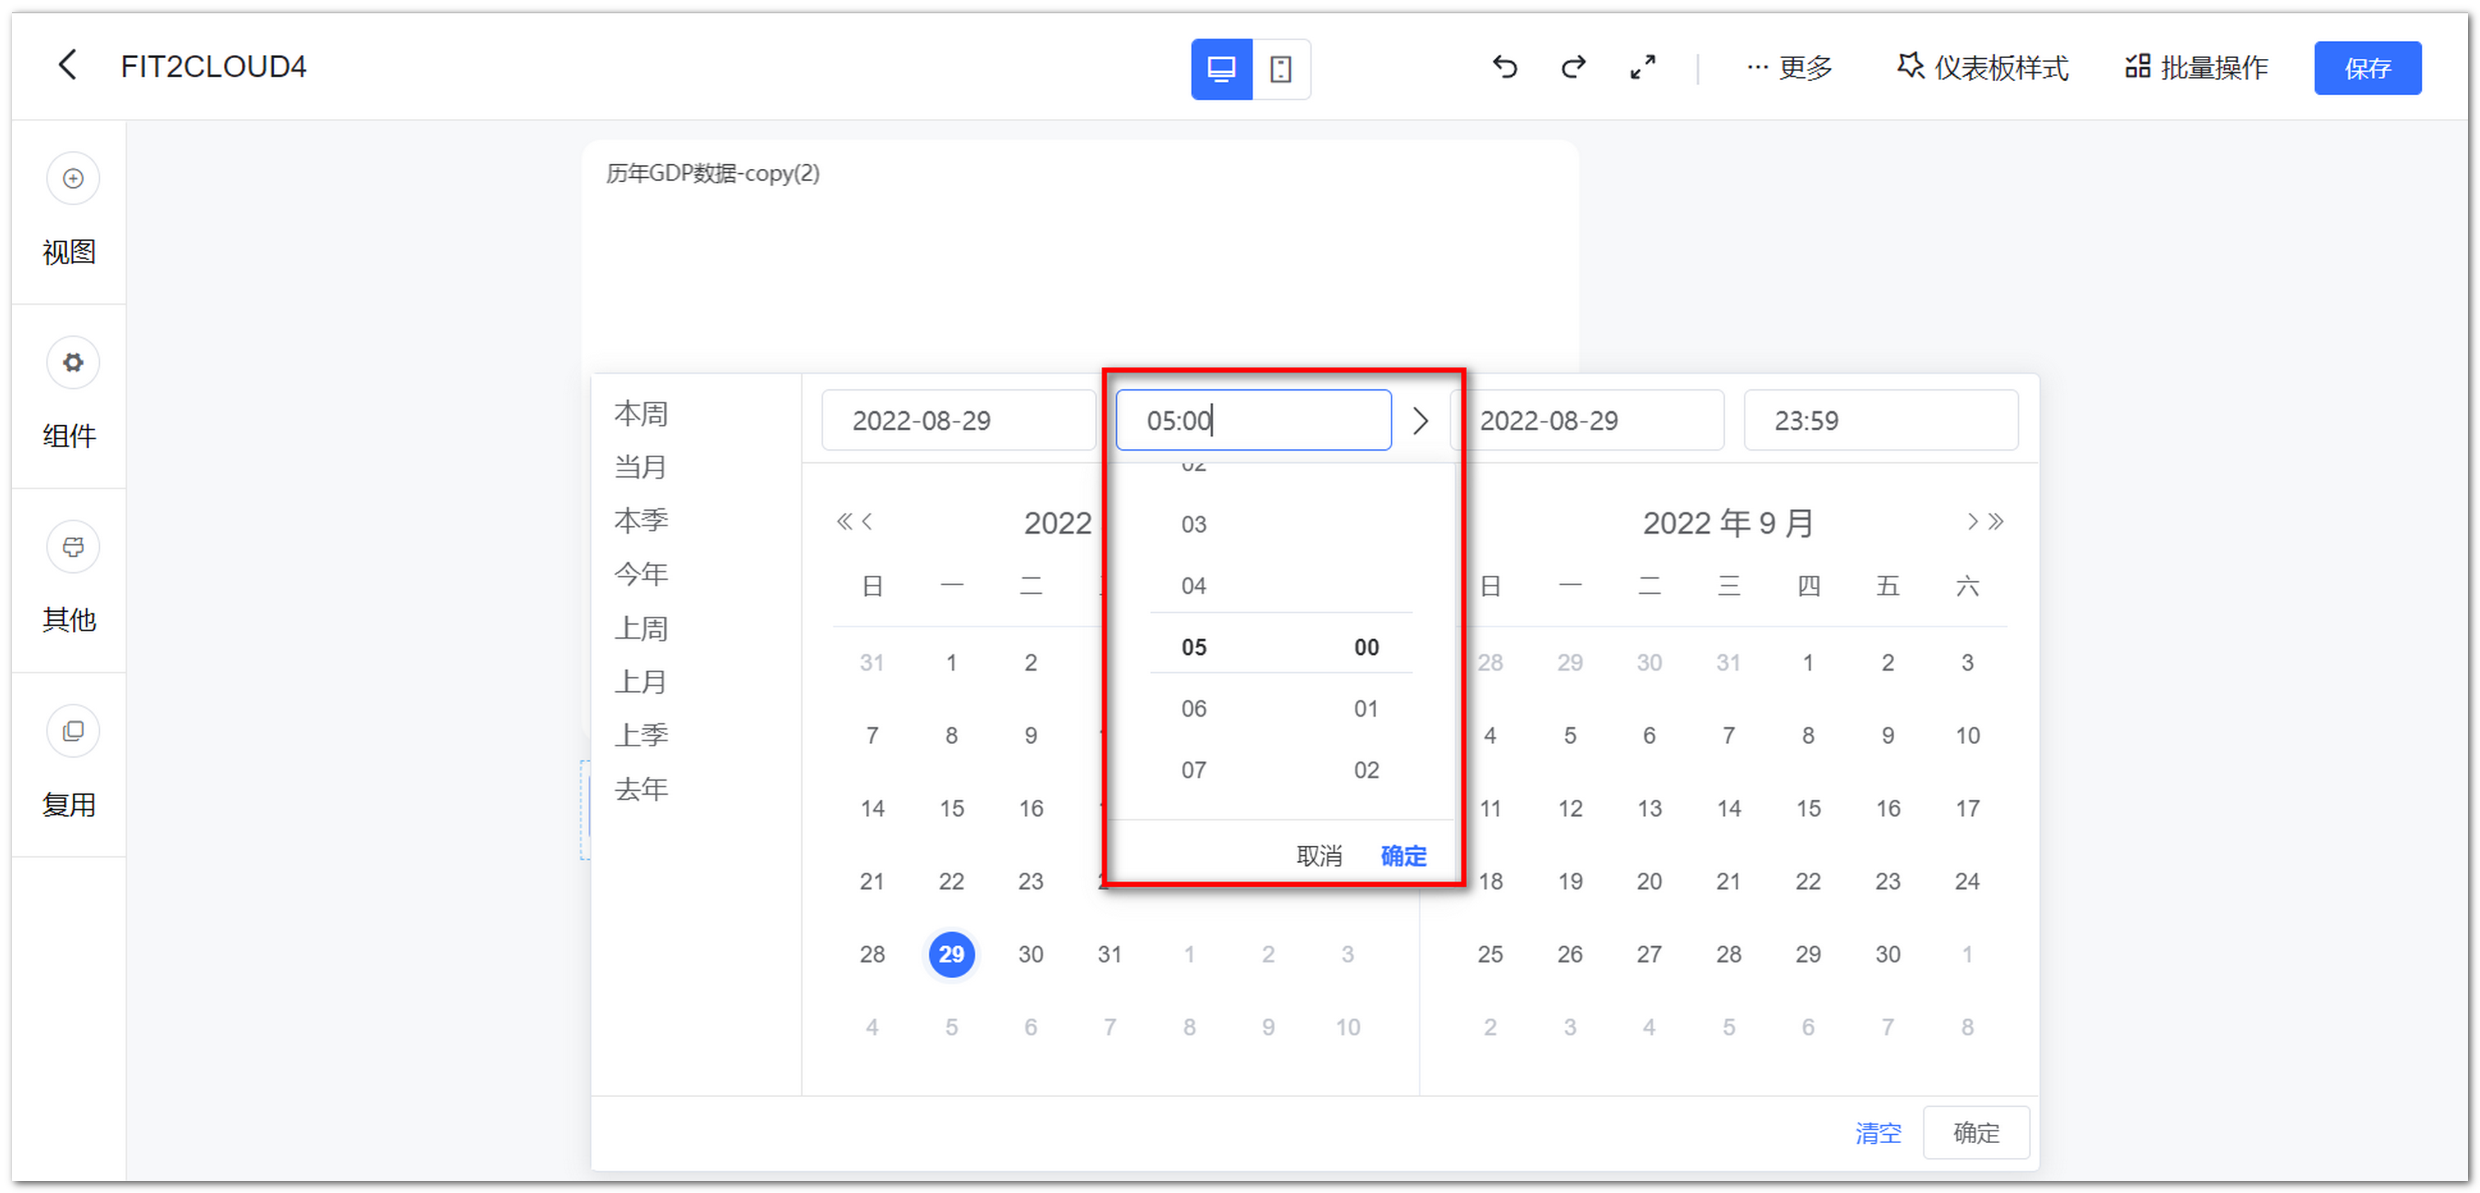Go to previous month arrow

click(x=867, y=522)
